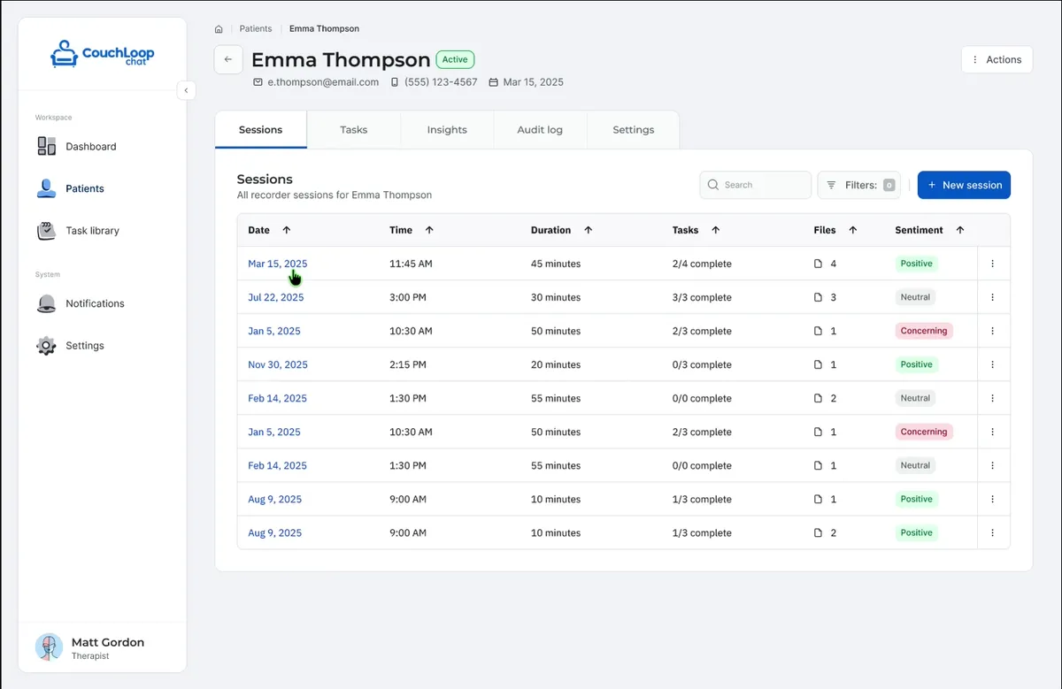1062x689 pixels.
Task: Open the Task library
Action: [91, 230]
